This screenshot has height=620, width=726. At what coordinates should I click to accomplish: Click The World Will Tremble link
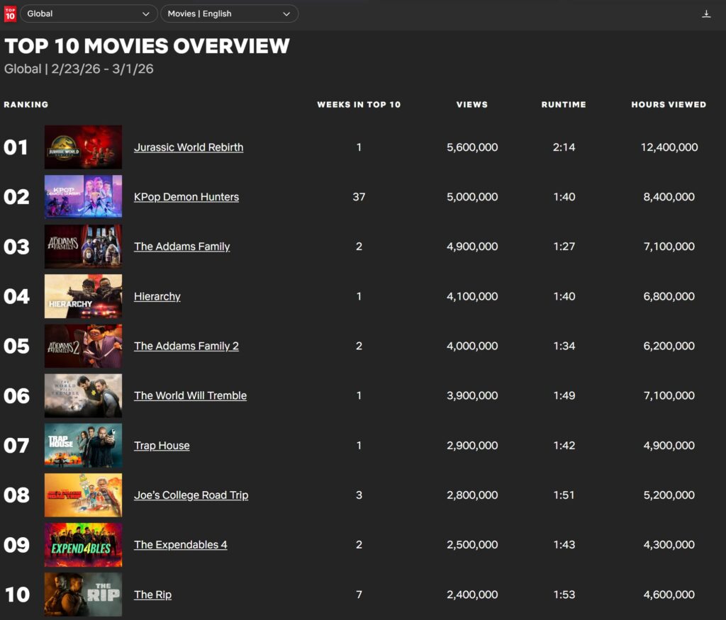[x=191, y=395]
